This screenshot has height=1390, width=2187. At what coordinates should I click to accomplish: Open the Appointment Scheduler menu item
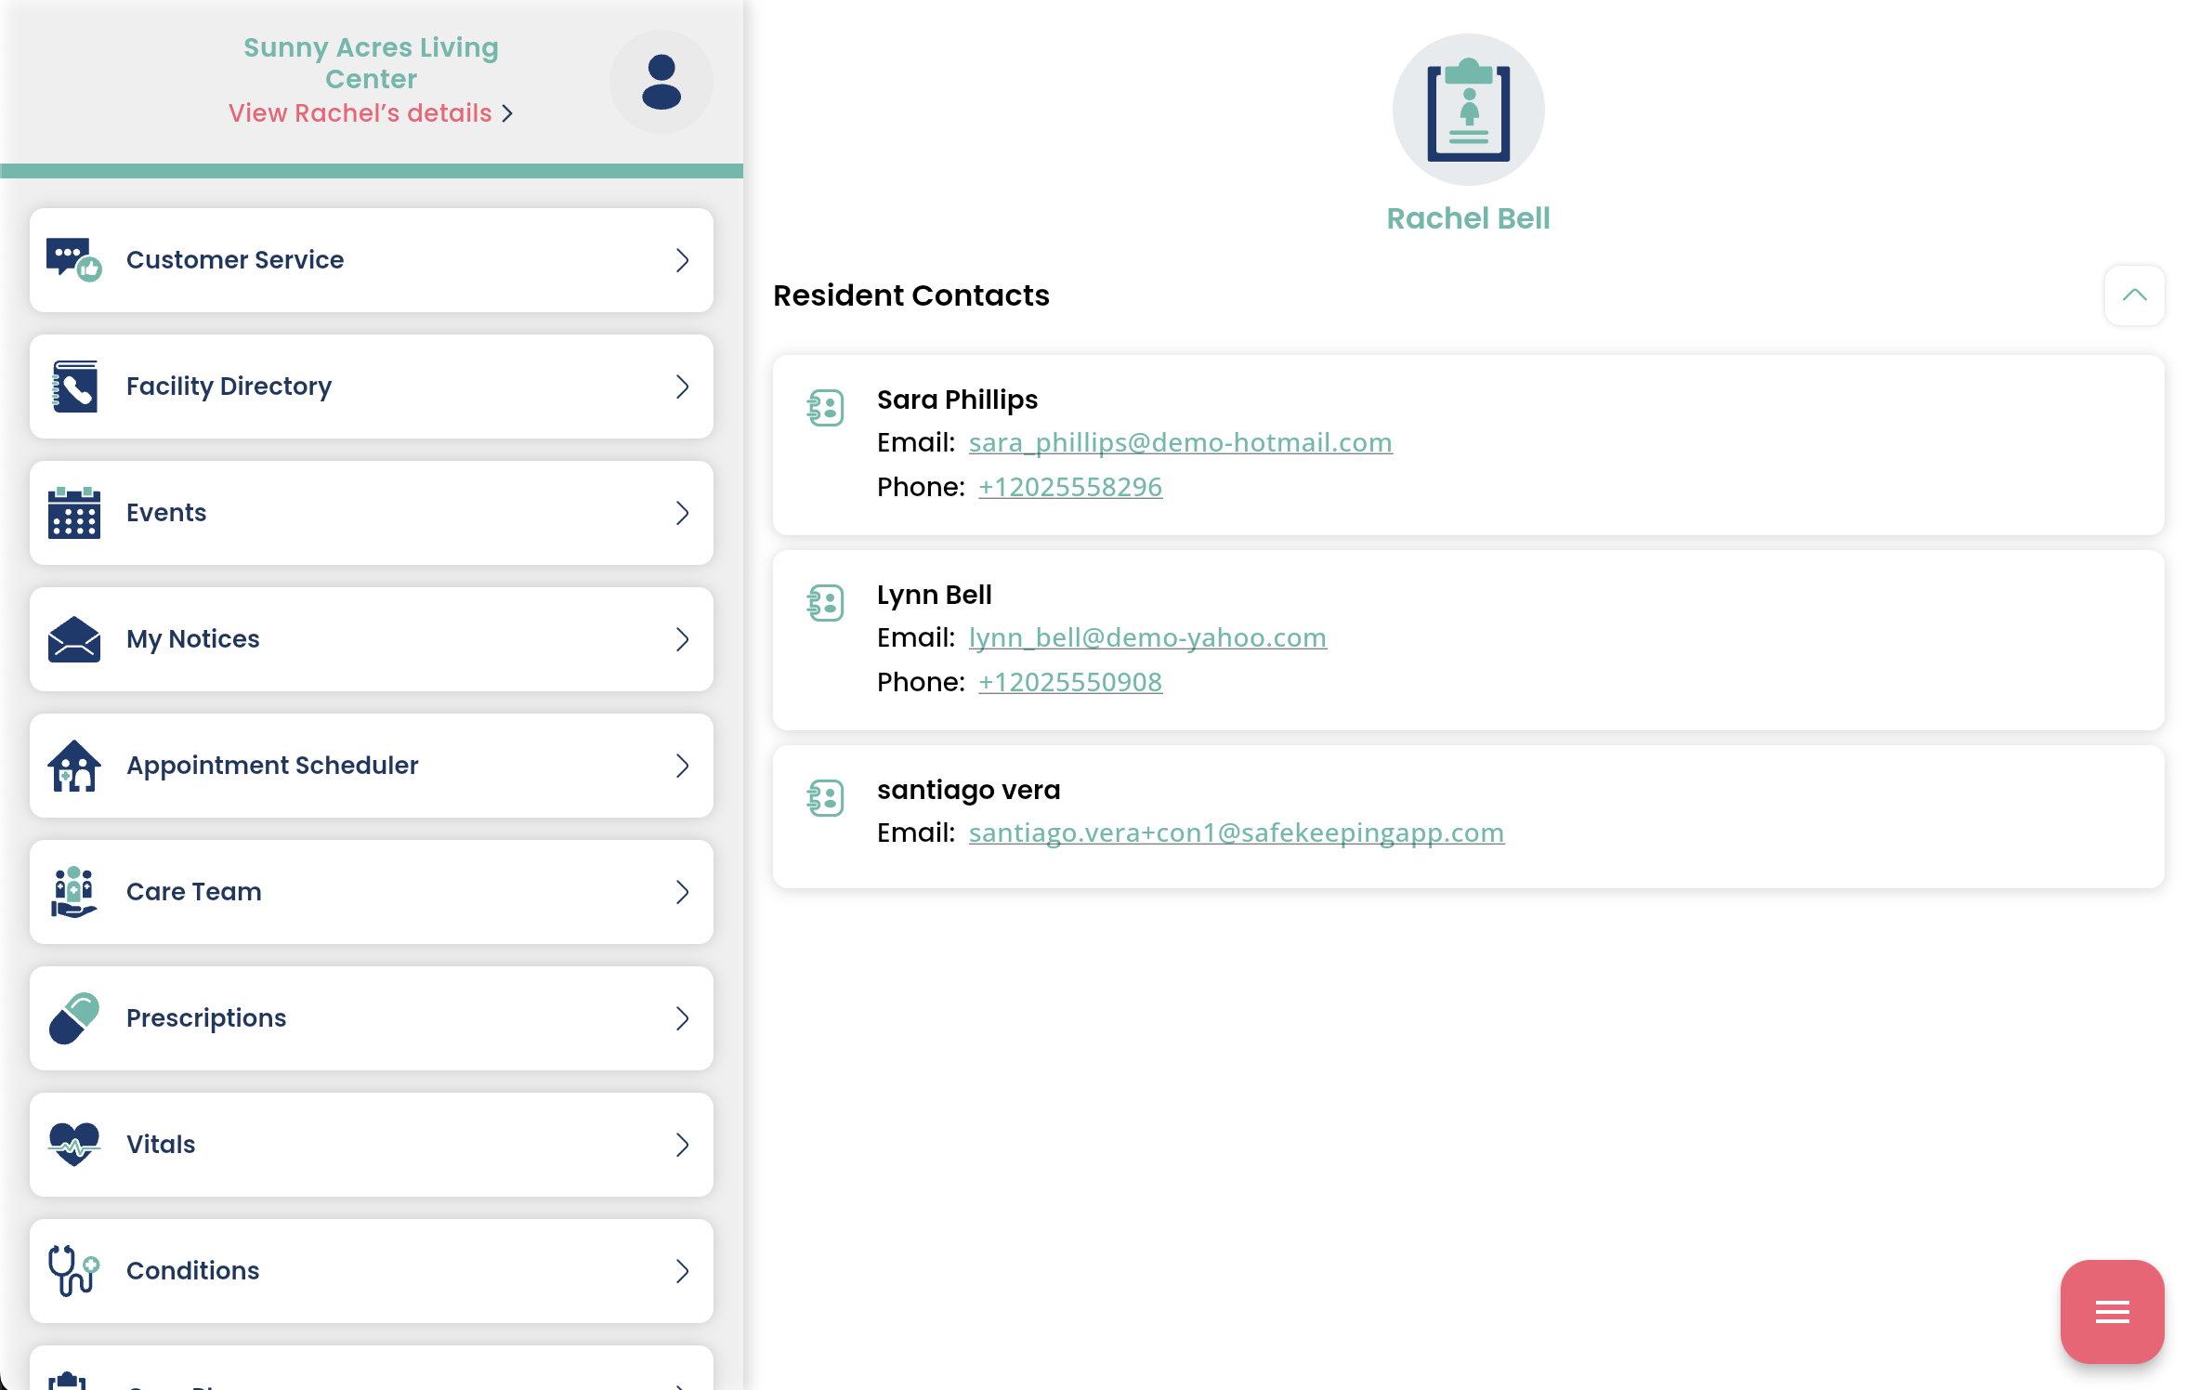click(372, 766)
